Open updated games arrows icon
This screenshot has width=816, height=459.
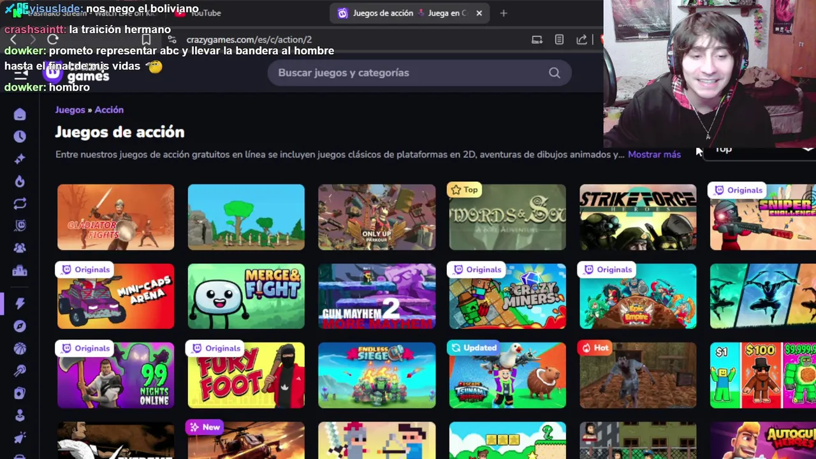pyautogui.click(x=20, y=203)
